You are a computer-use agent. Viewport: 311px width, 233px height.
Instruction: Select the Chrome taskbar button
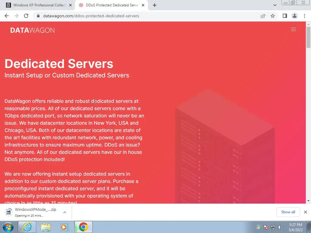pyautogui.click(x=84, y=227)
